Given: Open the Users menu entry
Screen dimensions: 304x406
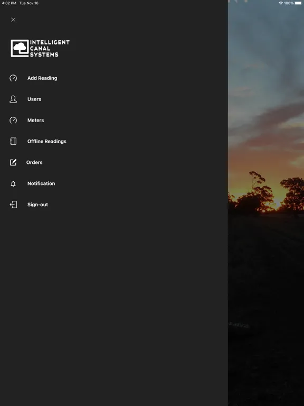Looking at the screenshot, I should tap(34, 99).
